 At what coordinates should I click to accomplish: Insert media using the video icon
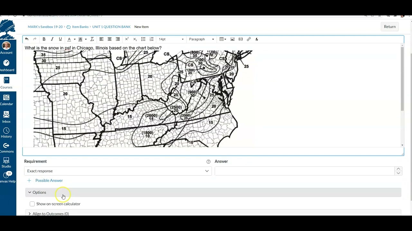(x=241, y=39)
